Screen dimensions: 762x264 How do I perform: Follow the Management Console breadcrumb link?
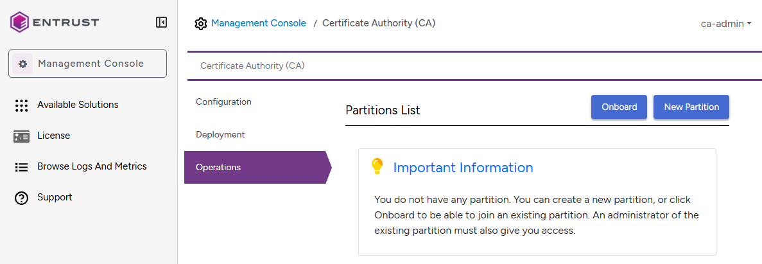click(x=258, y=23)
